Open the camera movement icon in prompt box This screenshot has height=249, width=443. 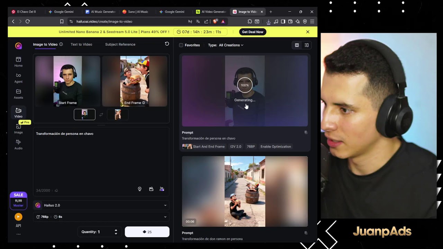151,189
